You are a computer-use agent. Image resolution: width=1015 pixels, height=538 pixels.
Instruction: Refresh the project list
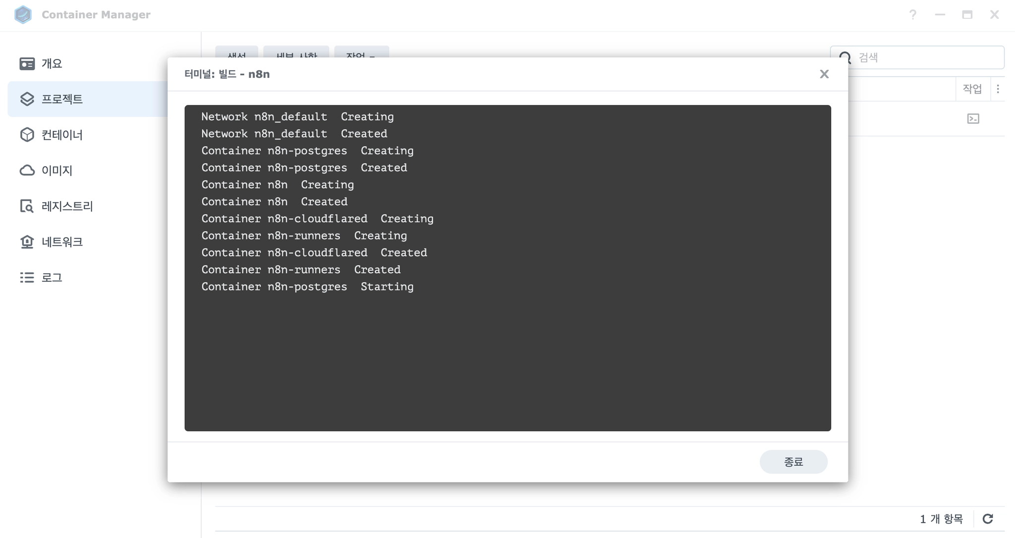(988, 519)
